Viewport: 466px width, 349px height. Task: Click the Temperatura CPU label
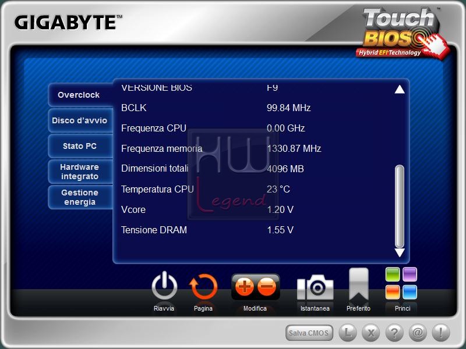(x=157, y=189)
